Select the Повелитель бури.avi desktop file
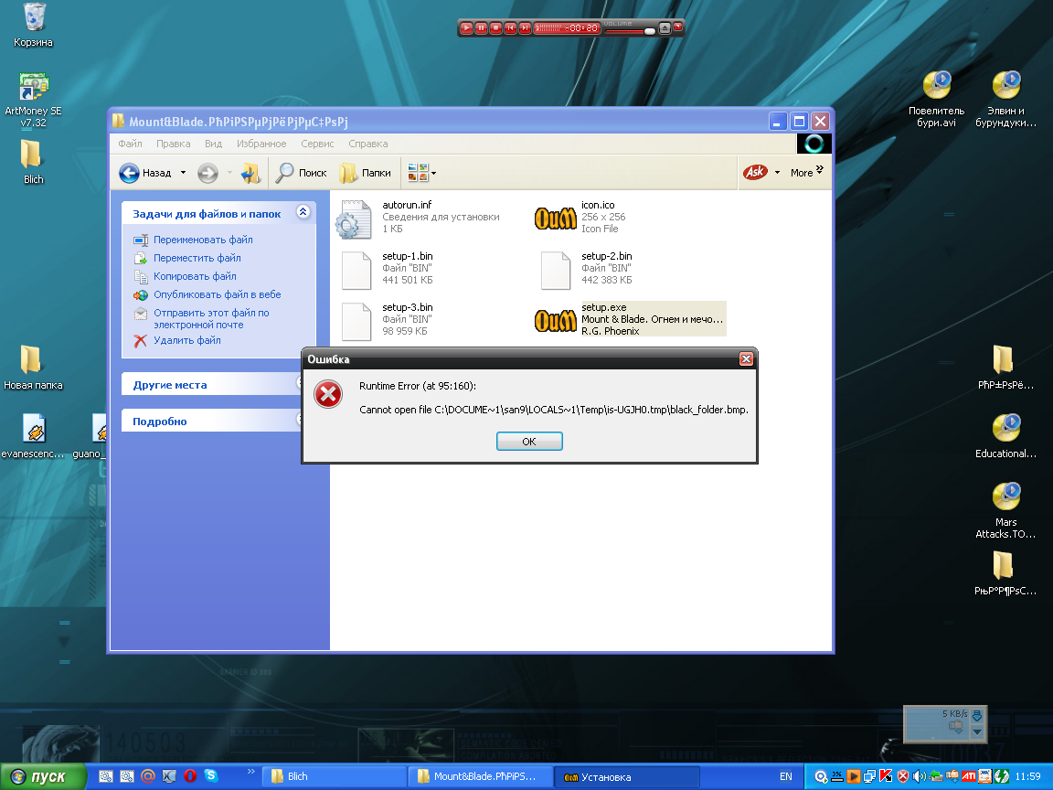 pos(936,99)
